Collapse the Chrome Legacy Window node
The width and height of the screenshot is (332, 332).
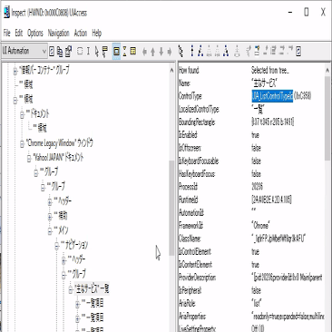(x=22, y=144)
